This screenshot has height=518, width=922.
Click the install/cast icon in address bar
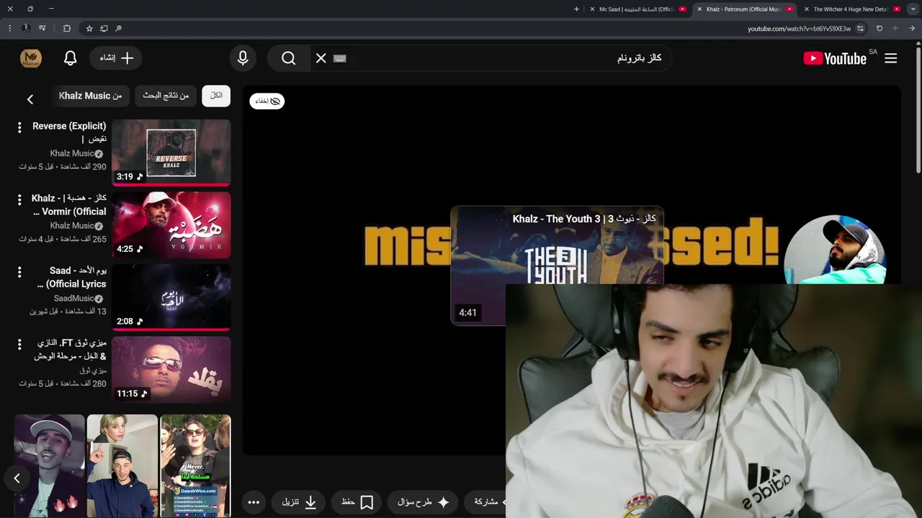click(x=104, y=28)
